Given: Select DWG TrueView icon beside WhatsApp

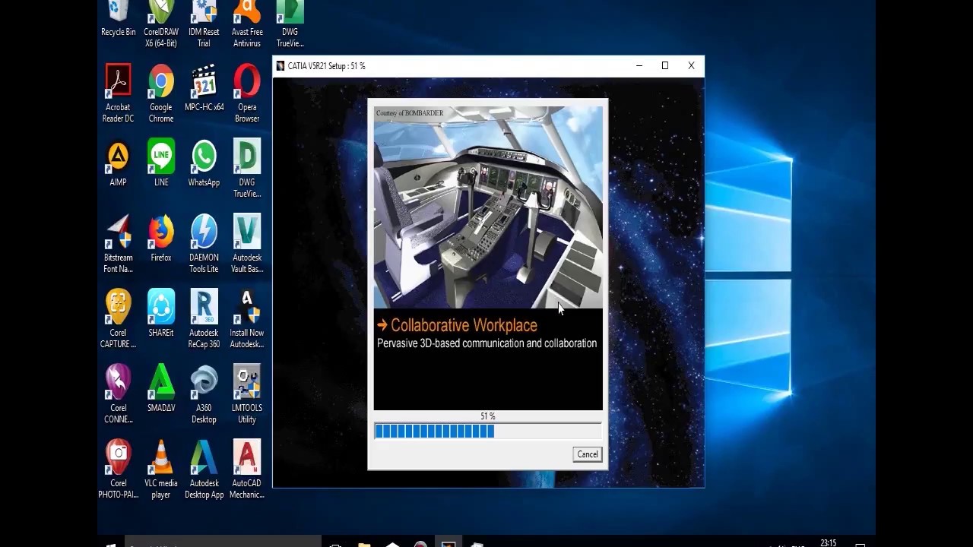Looking at the screenshot, I should tap(247, 169).
